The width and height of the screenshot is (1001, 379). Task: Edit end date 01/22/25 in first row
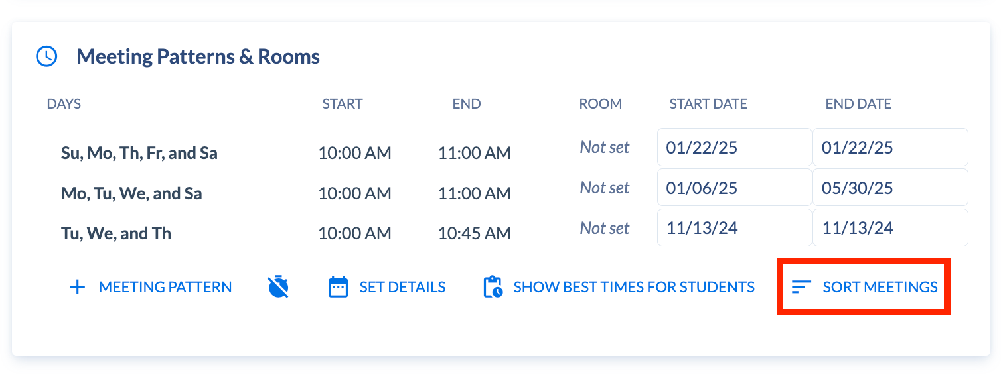(x=890, y=147)
